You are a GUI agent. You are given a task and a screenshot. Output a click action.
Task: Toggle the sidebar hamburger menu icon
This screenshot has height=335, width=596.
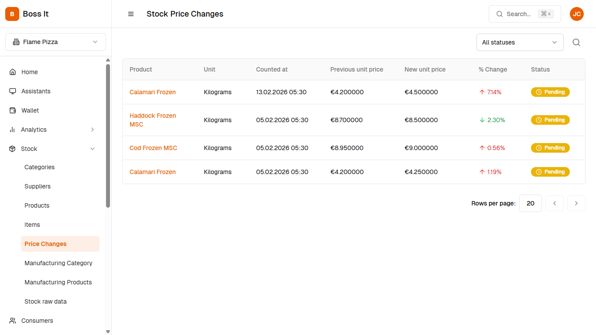pos(131,14)
